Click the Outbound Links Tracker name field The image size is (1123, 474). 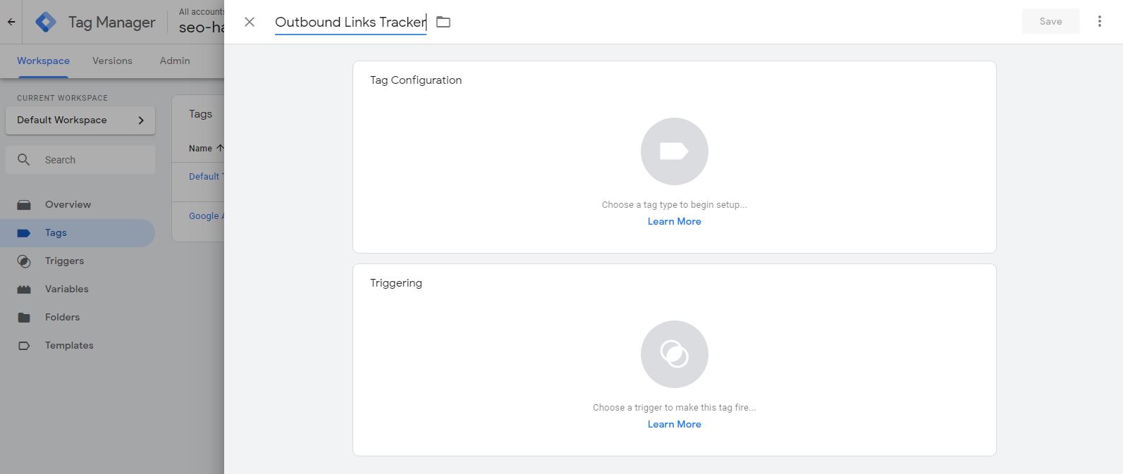point(350,22)
